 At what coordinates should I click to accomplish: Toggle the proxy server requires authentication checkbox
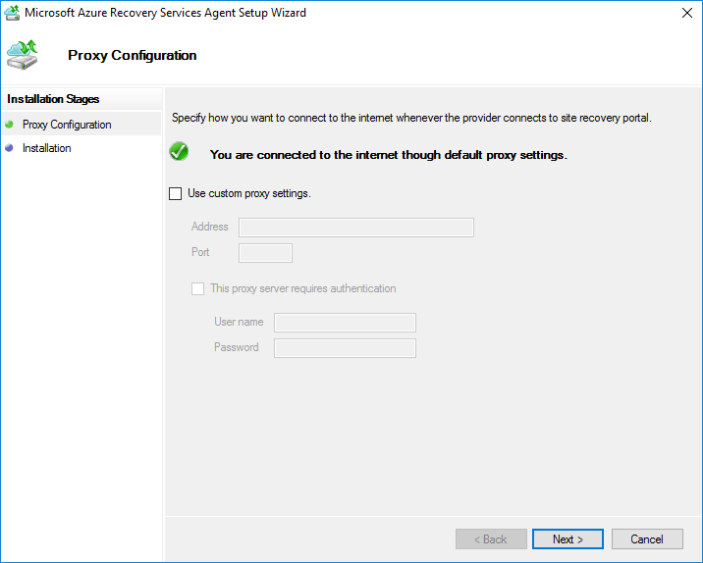(198, 289)
